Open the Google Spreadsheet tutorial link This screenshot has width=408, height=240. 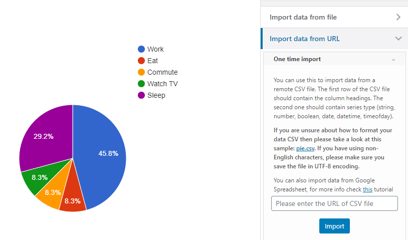[x=367, y=189]
